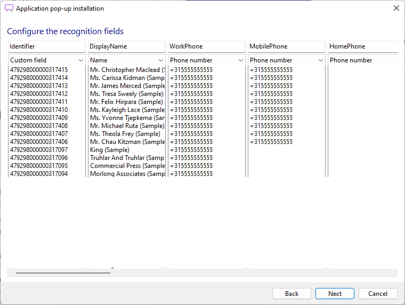Click the application pop-up icon in title bar

click(x=9, y=9)
